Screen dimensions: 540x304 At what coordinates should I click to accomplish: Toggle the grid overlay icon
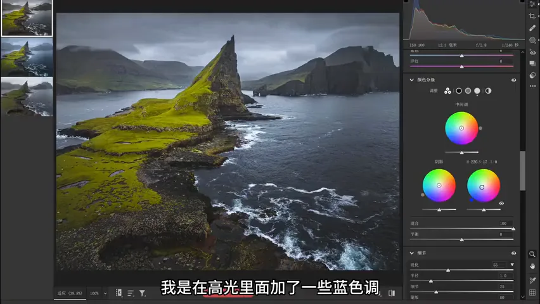532,293
